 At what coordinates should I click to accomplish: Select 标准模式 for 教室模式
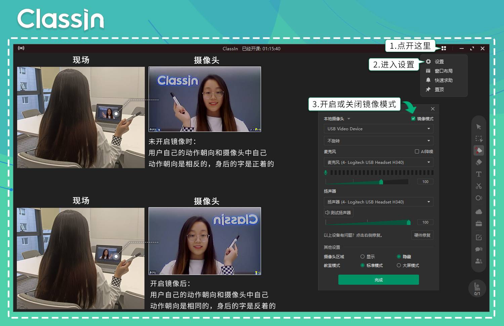tap(363, 265)
